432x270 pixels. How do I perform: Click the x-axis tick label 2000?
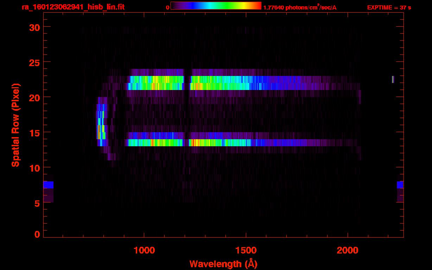click(x=348, y=250)
